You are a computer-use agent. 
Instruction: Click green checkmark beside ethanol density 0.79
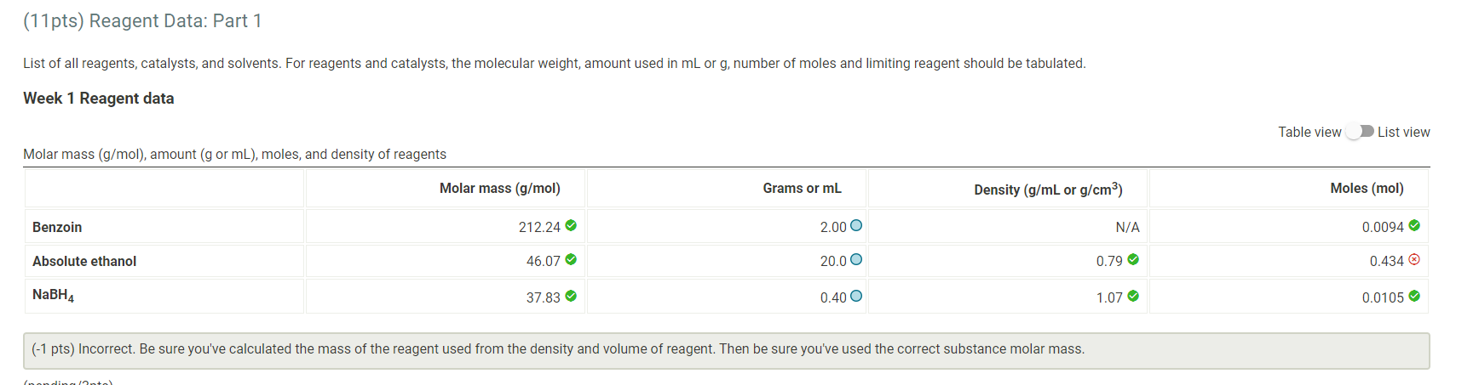click(x=1133, y=259)
